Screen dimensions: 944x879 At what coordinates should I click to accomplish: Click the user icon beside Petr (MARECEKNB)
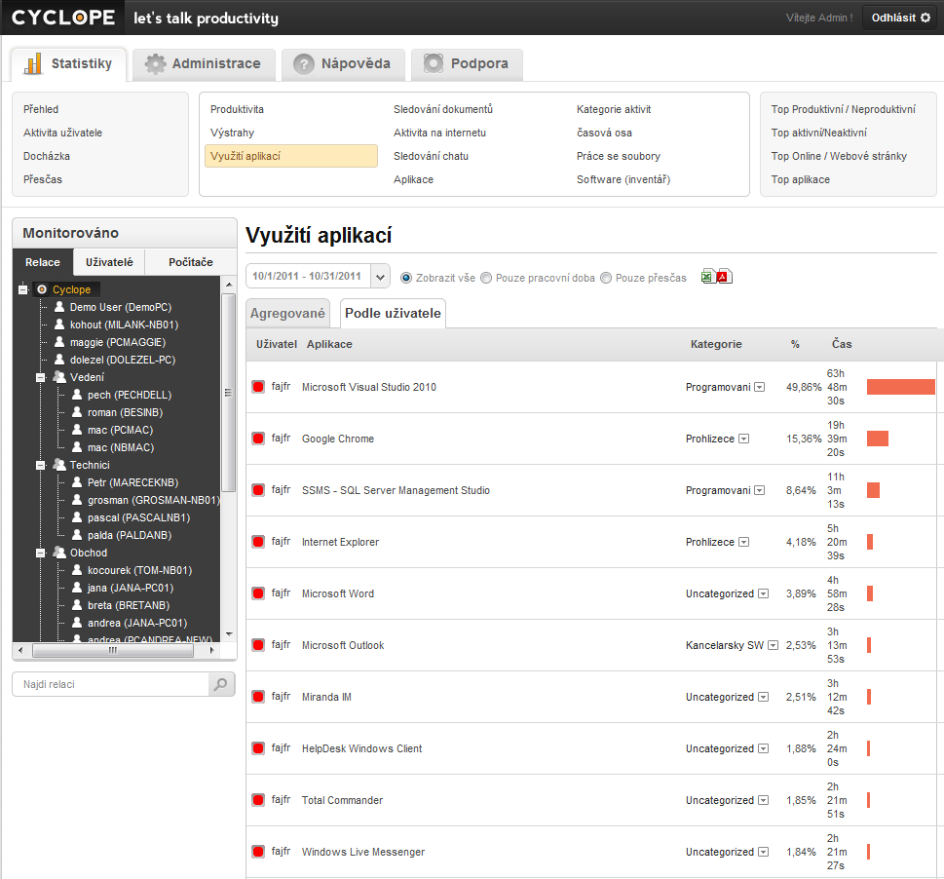(x=76, y=482)
